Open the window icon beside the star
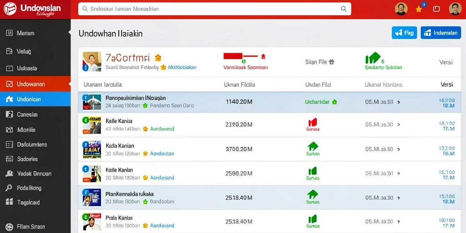The image size is (466, 233). tap(436, 9)
